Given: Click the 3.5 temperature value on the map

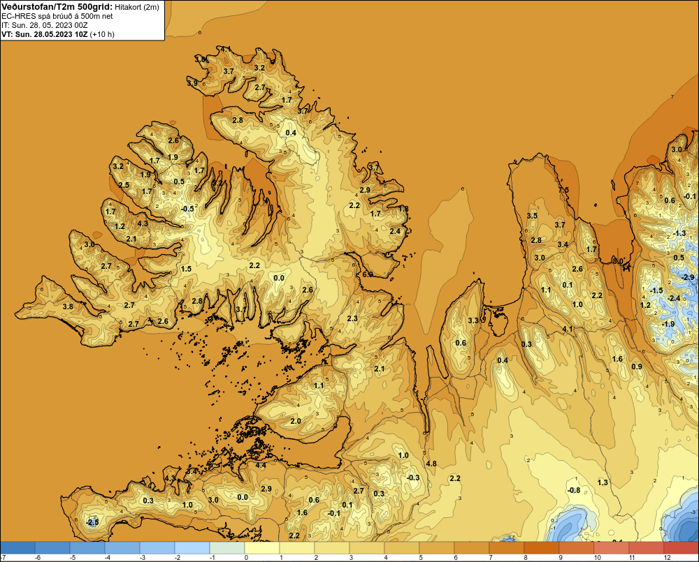Looking at the screenshot, I should 532,216.
